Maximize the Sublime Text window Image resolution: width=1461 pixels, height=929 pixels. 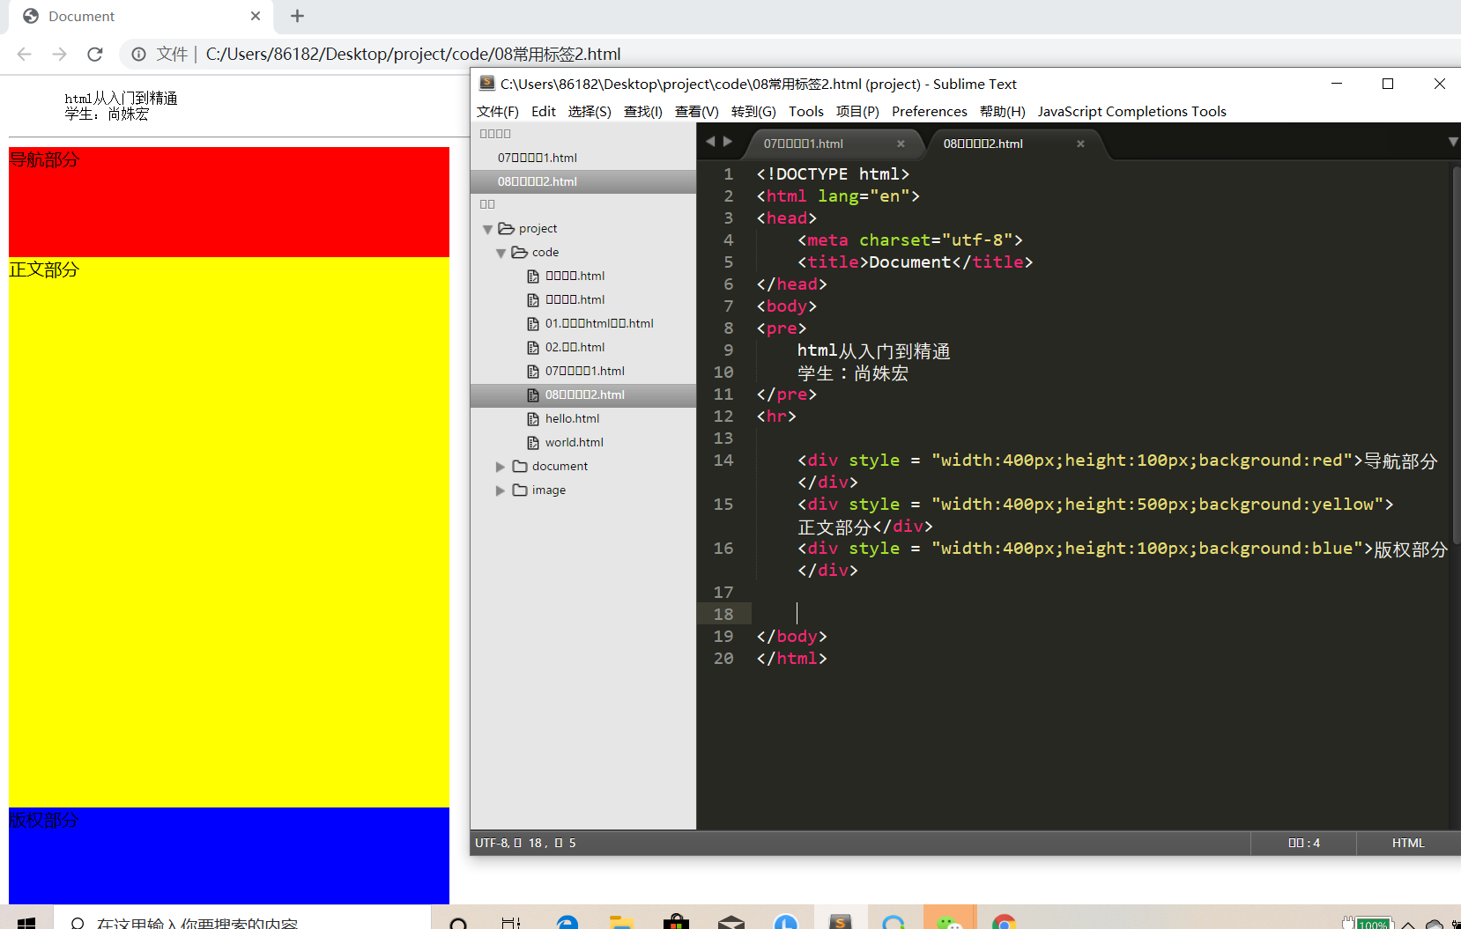[1388, 84]
